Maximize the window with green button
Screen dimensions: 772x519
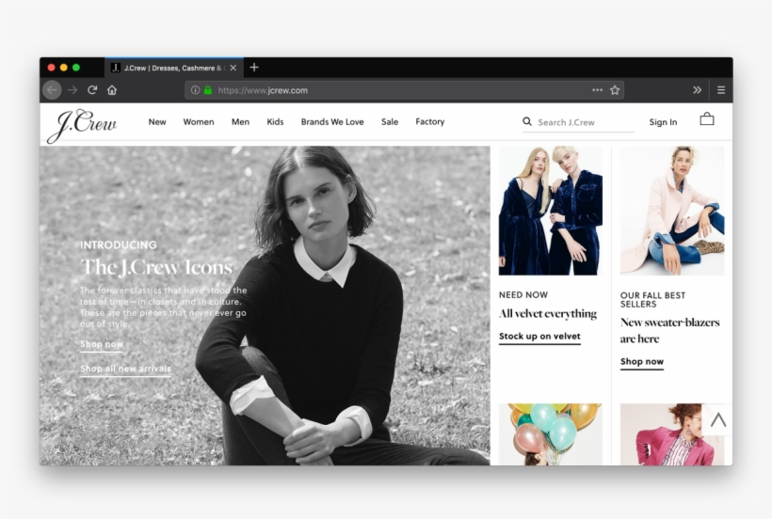click(x=76, y=68)
